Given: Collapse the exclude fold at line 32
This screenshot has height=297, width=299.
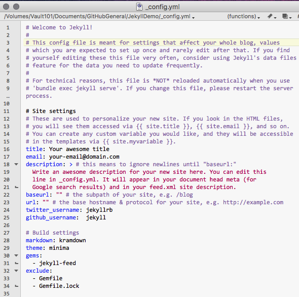Looking at the screenshot, I should pyautogui.click(x=16, y=271).
